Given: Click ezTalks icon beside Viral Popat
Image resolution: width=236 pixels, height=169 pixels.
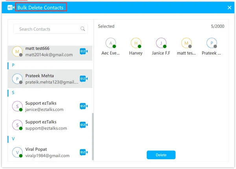Looking at the screenshot, I should (x=84, y=152).
